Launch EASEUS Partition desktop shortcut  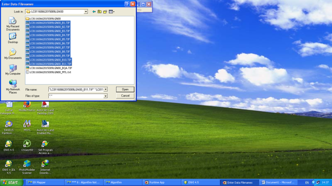pos(9,127)
